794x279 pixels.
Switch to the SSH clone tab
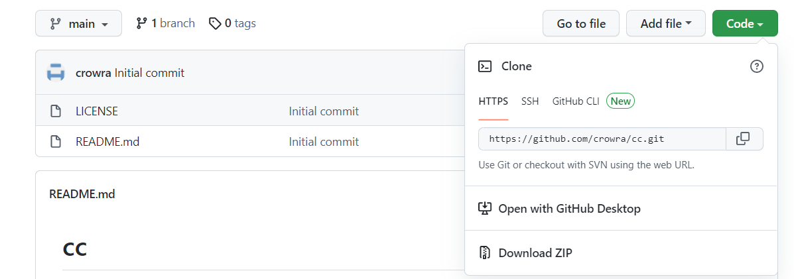530,101
